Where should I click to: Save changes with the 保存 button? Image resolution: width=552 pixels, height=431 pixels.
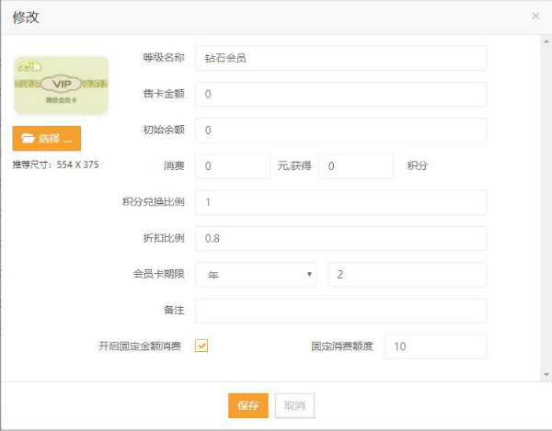point(248,405)
